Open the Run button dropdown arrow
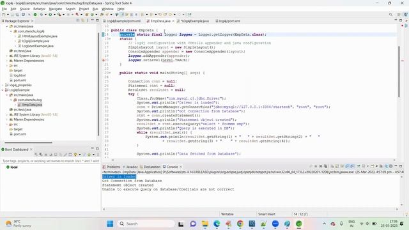 [x=54, y=15]
